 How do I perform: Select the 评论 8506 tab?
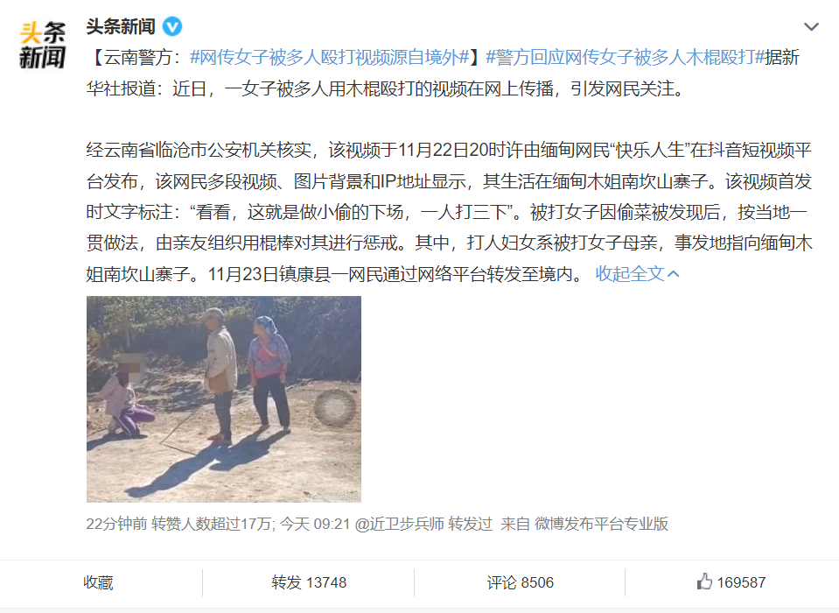(520, 582)
